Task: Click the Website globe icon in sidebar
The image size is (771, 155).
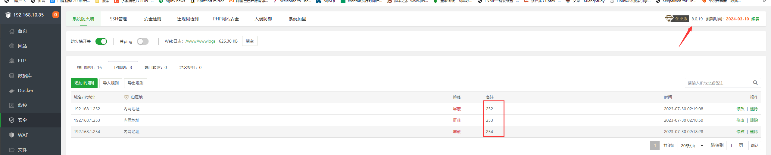Action: click(12, 46)
